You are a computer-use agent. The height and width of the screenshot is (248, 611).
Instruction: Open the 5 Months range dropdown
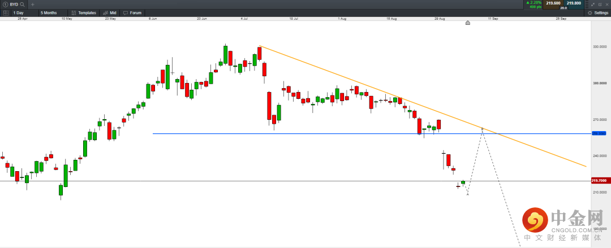click(x=50, y=12)
